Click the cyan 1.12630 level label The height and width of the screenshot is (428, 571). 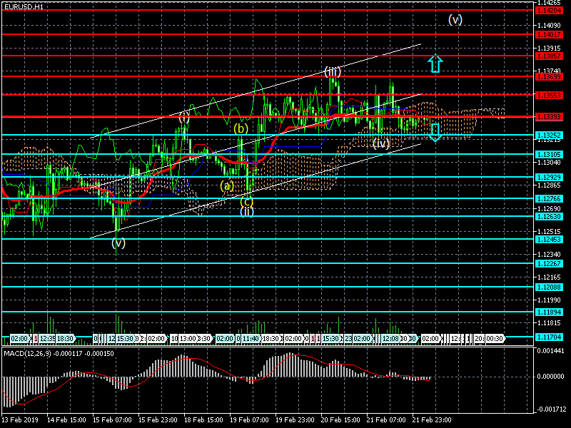click(x=549, y=217)
